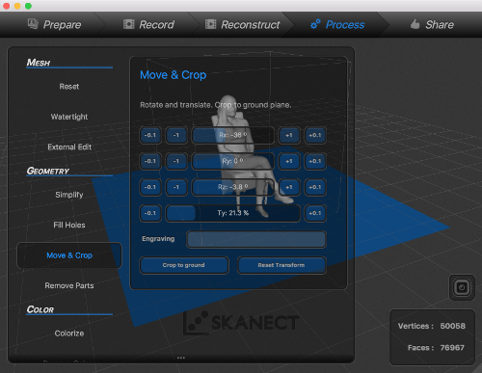Image resolution: width=482 pixels, height=373 pixels.
Task: Maximize the window with green button
Action: [28, 6]
